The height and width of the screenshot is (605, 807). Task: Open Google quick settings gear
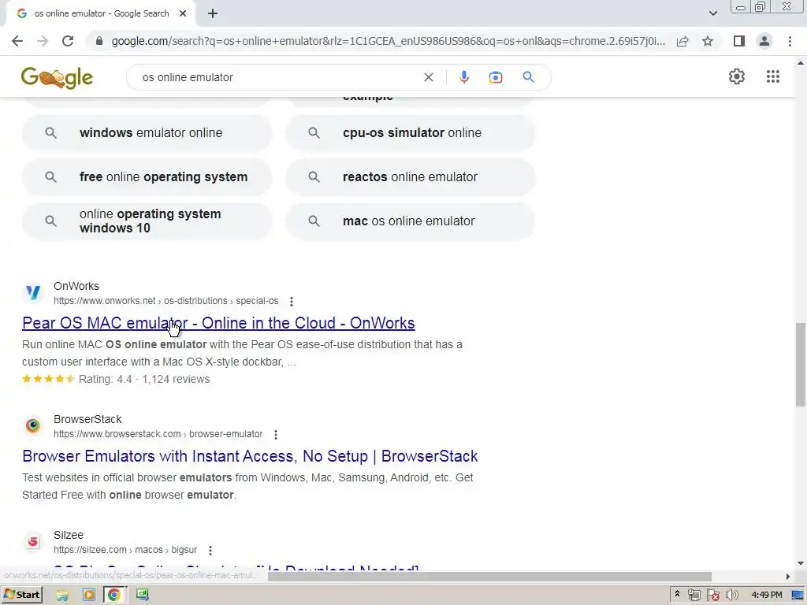[737, 76]
